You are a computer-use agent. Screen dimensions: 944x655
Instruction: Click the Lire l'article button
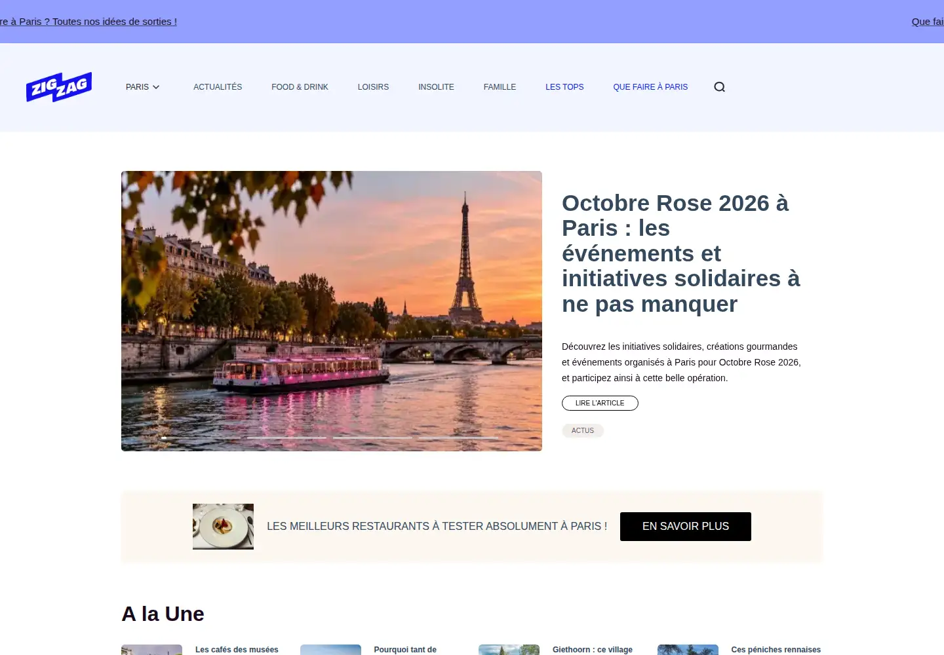pyautogui.click(x=600, y=403)
